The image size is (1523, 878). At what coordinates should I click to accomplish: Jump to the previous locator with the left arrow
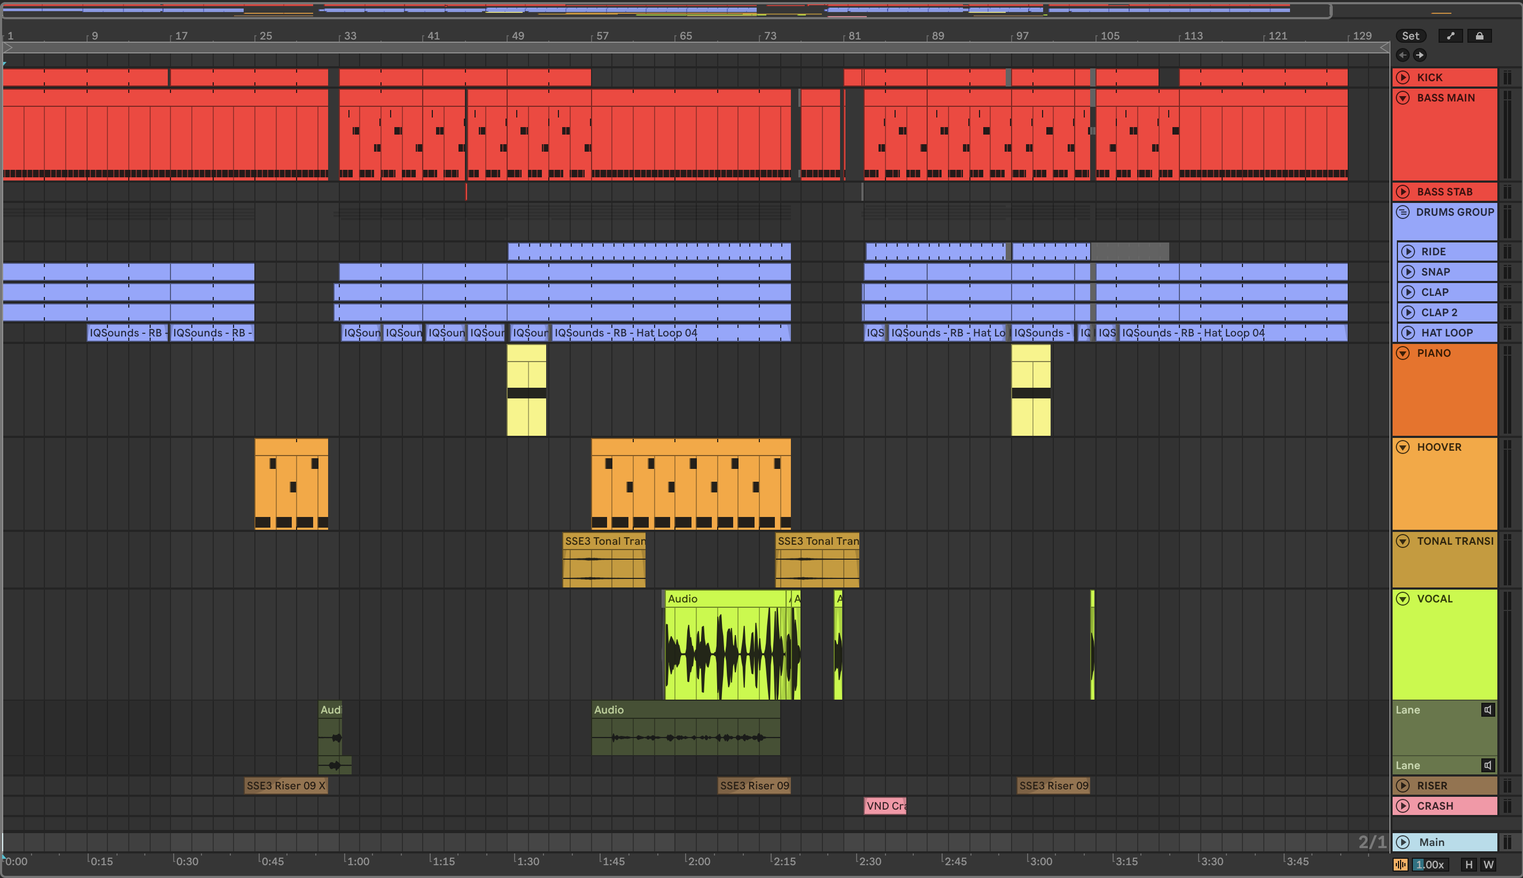click(1403, 55)
